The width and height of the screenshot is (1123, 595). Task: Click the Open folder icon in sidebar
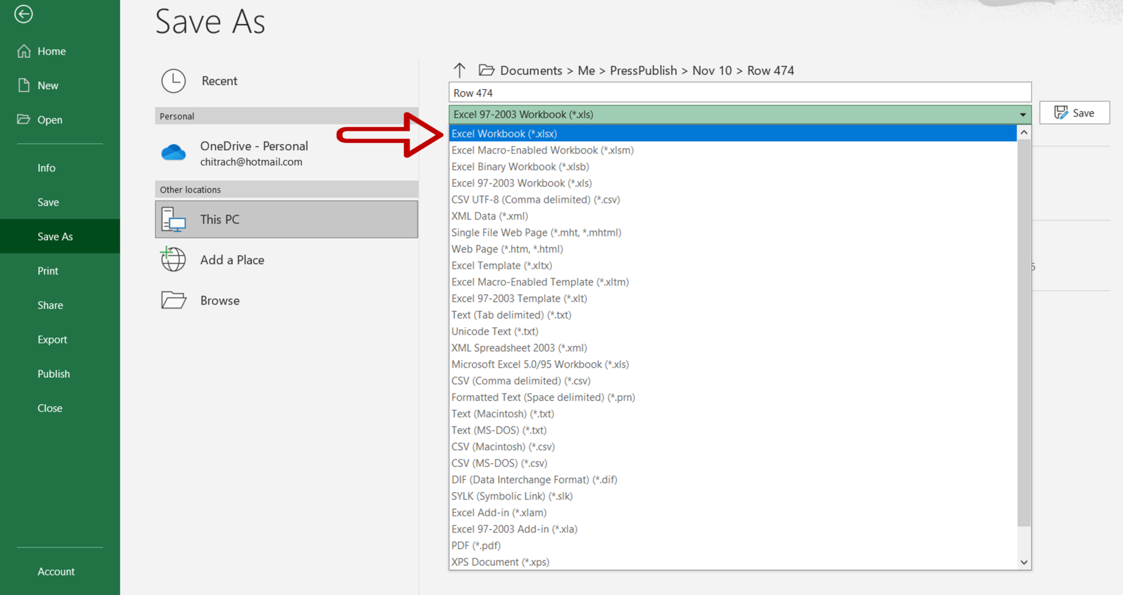(x=23, y=120)
